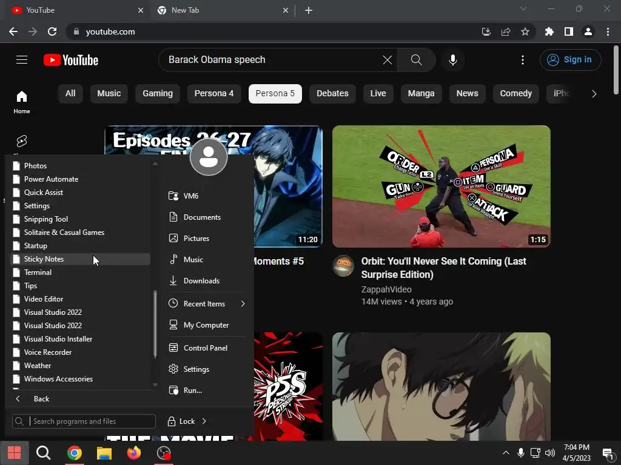
Task: Reload the youtube.com page
Action: 52,31
